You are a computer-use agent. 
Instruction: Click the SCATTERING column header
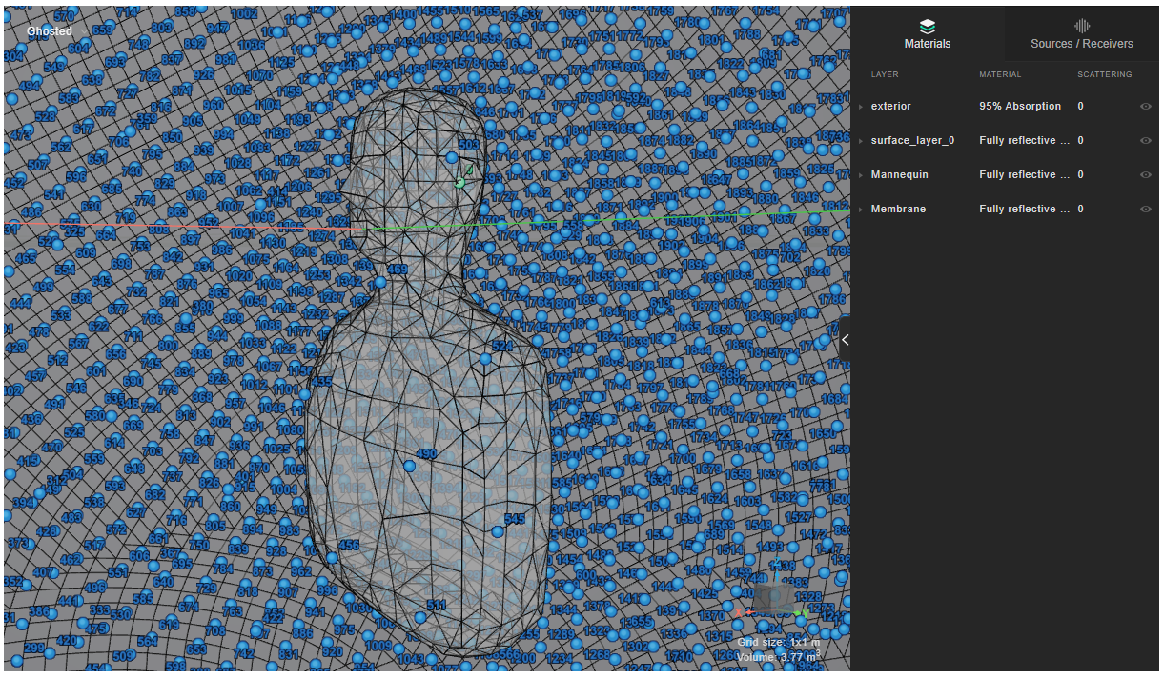(x=1104, y=74)
